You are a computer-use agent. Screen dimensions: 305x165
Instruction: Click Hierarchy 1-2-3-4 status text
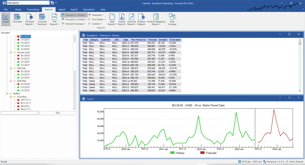275,162
